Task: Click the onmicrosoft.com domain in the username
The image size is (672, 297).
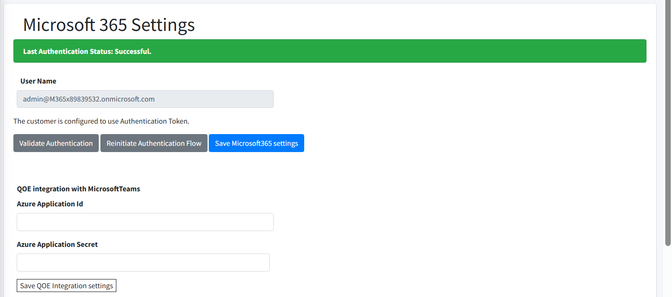Action: (x=128, y=99)
